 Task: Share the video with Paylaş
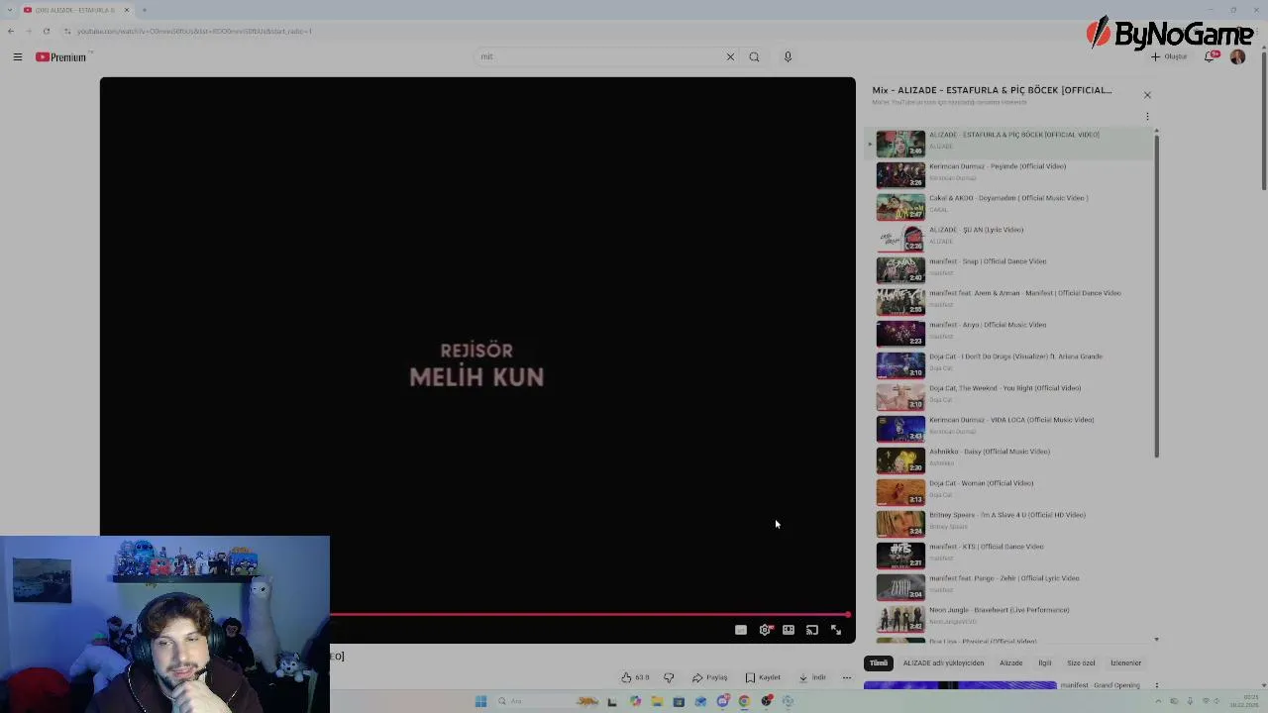click(709, 677)
